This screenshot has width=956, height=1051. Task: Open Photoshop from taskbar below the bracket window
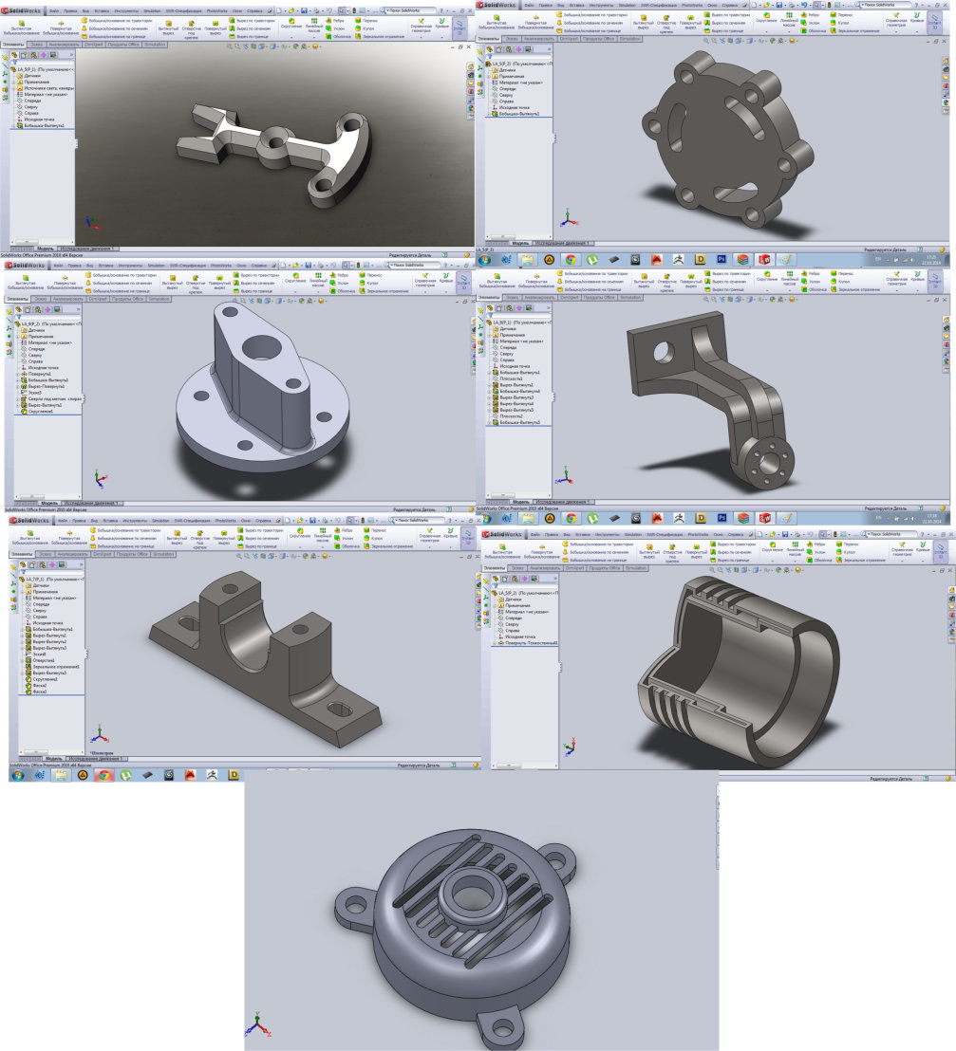click(x=722, y=518)
